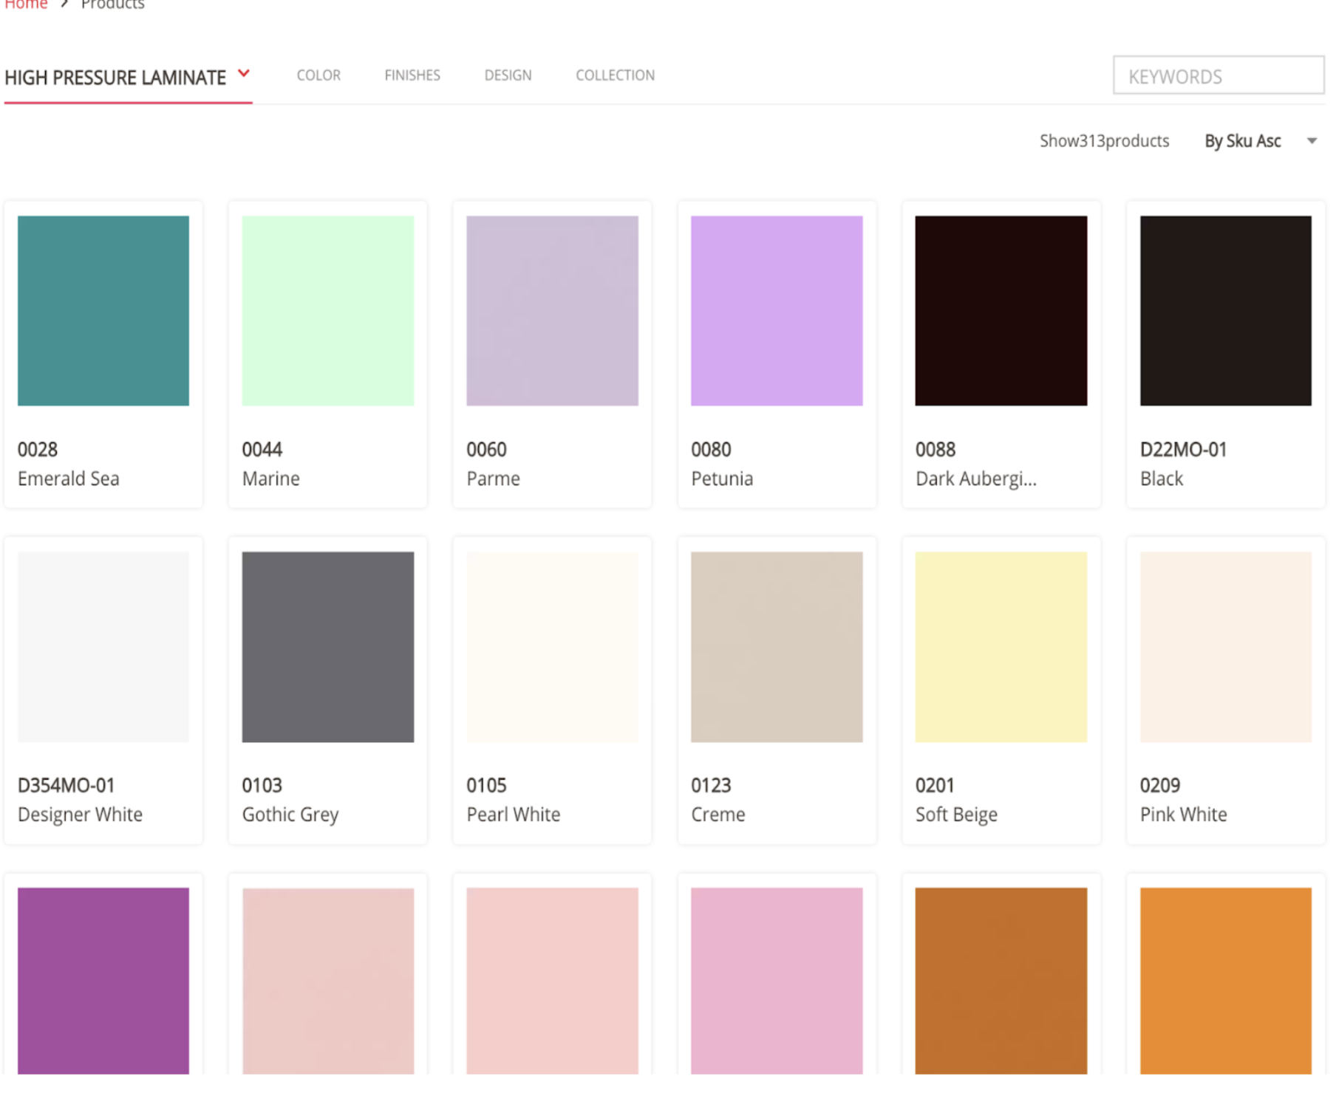Open the Collection filter menu
Viewport: 1336px width, 1093px height.
click(x=615, y=75)
